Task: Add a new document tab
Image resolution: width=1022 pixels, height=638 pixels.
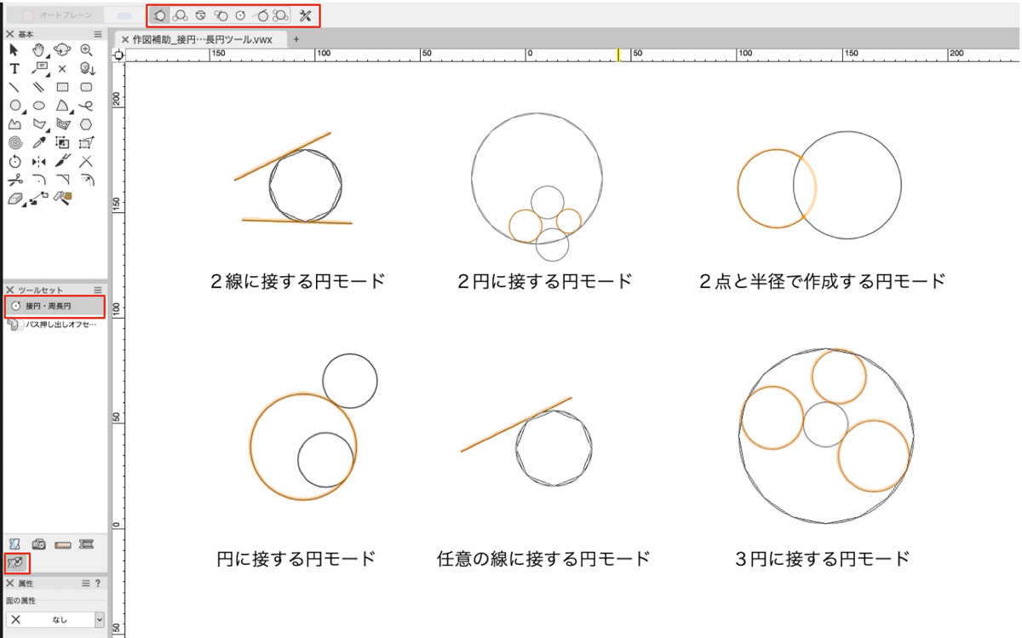Action: tap(296, 39)
